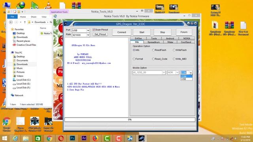Open the Port dropdown showing USB

pos(88,30)
